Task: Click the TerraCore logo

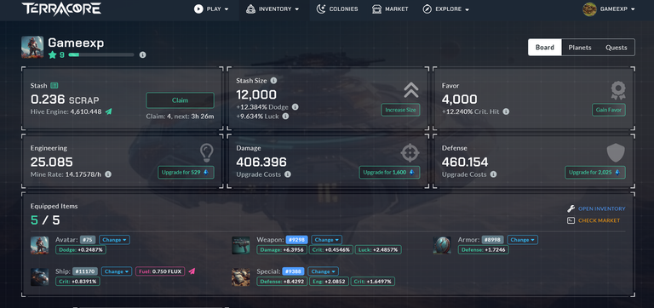Action: [x=61, y=9]
